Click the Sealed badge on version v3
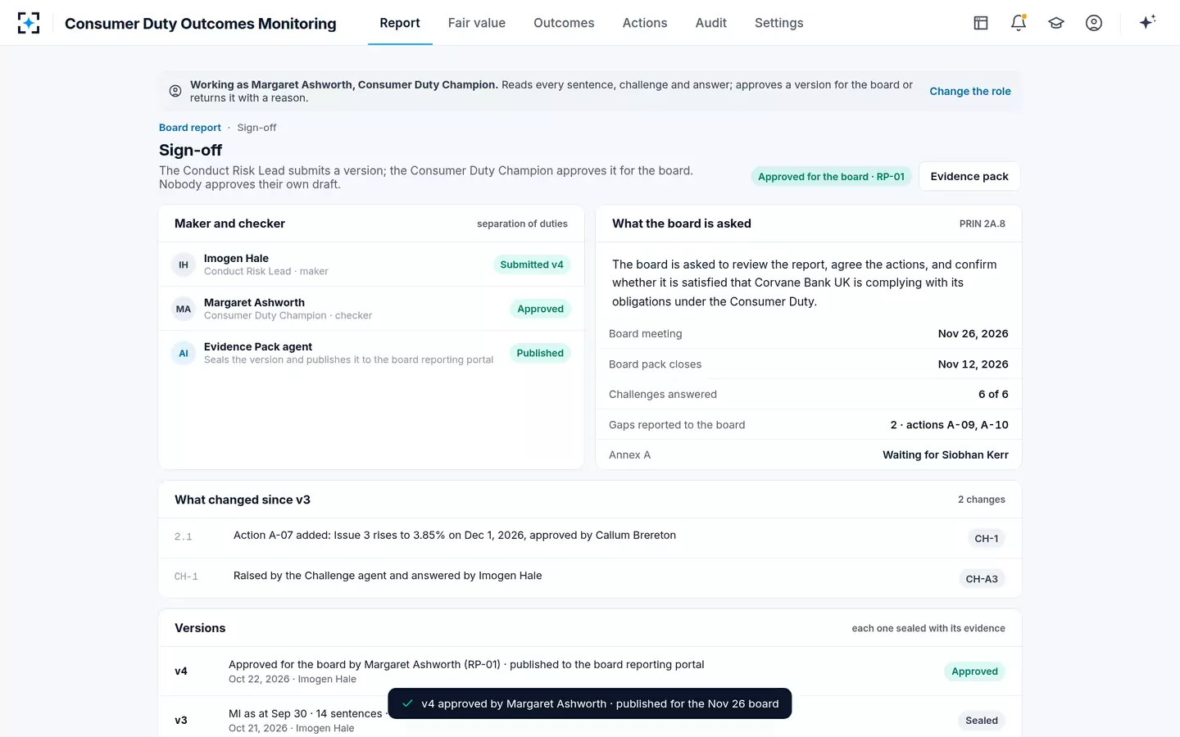This screenshot has width=1180, height=737. (982, 721)
